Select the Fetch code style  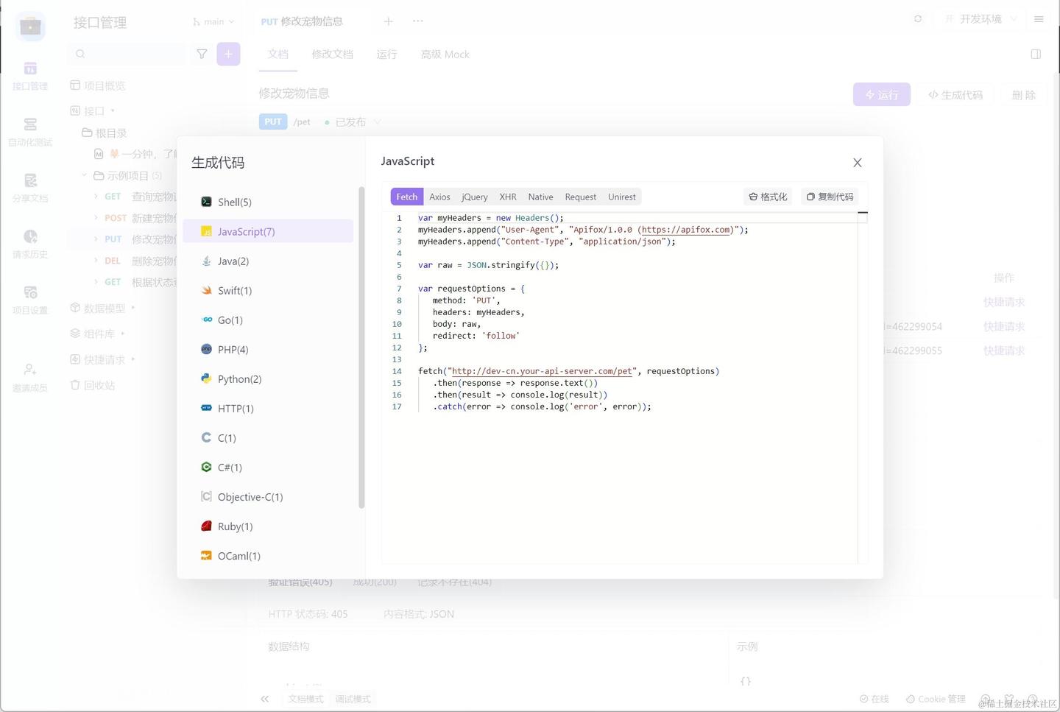[x=406, y=197]
